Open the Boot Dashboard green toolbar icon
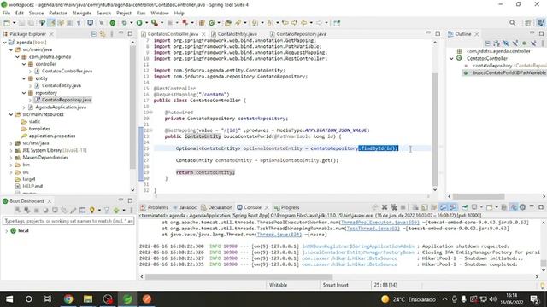 (x=112, y=23)
